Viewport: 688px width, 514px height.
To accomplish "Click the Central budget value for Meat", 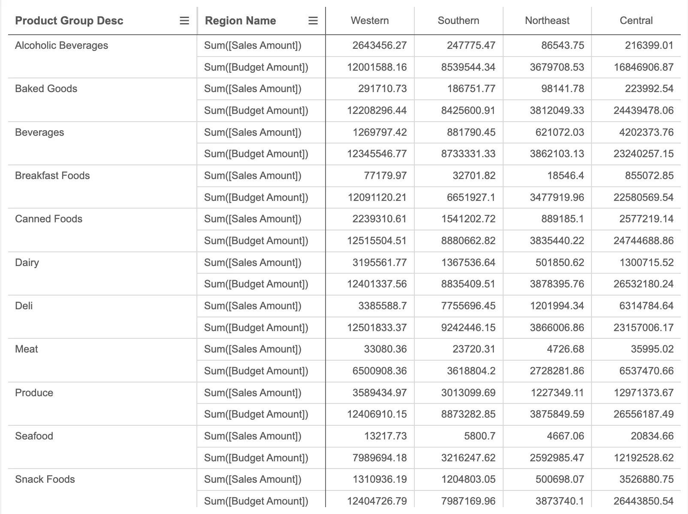I will coord(642,371).
